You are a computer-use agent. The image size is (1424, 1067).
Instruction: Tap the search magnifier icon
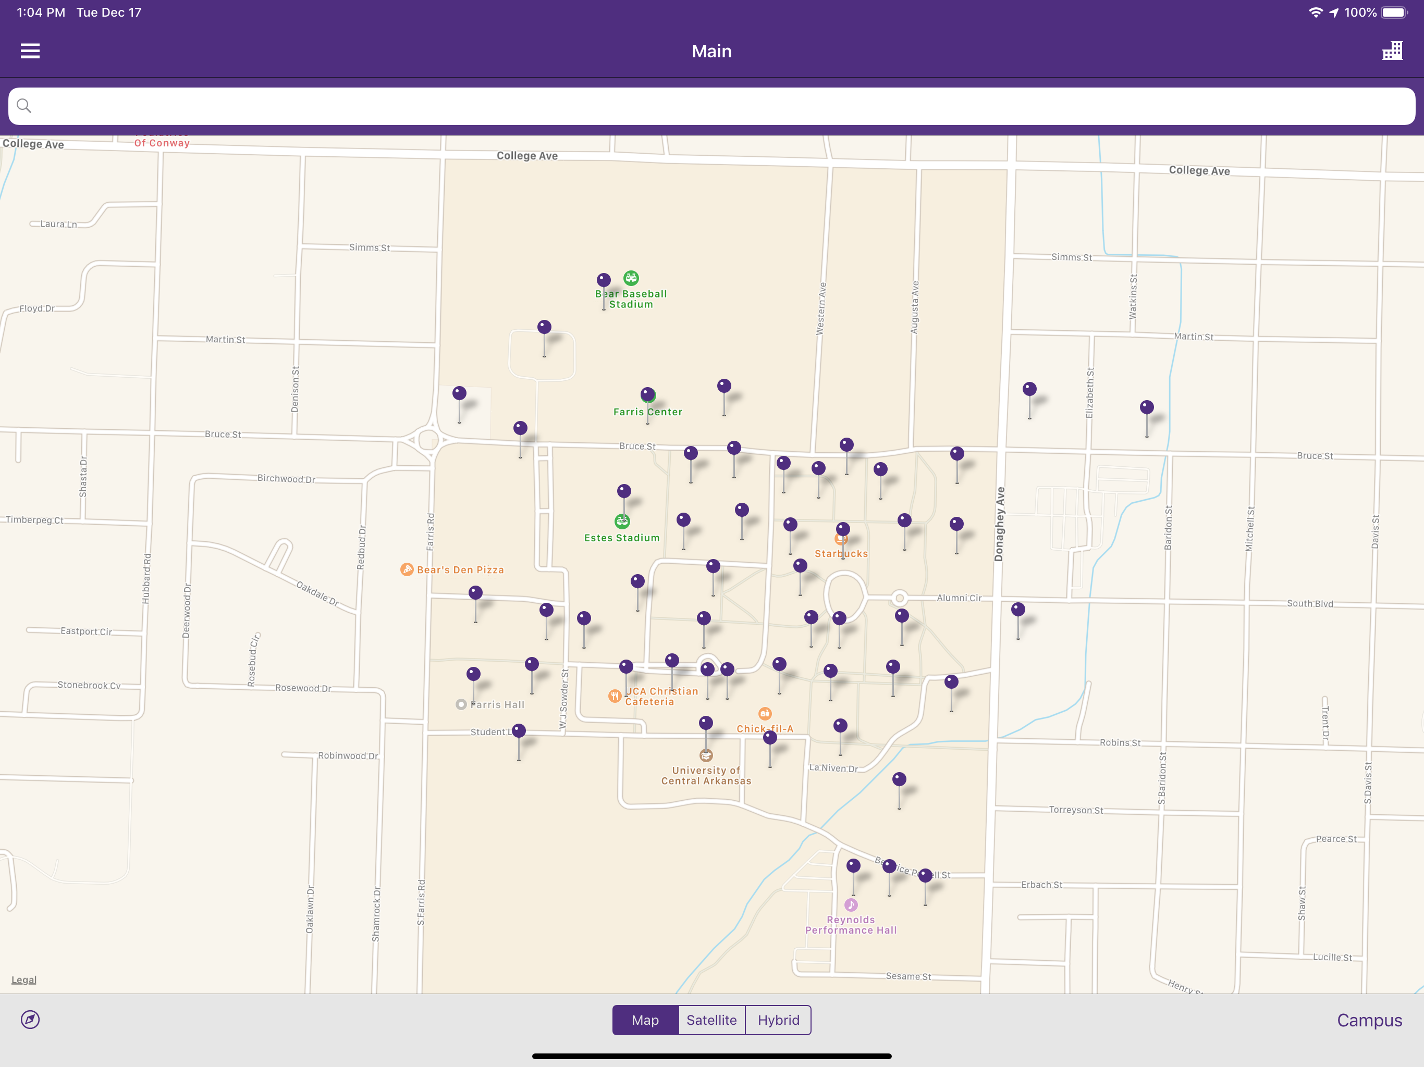pyautogui.click(x=24, y=106)
